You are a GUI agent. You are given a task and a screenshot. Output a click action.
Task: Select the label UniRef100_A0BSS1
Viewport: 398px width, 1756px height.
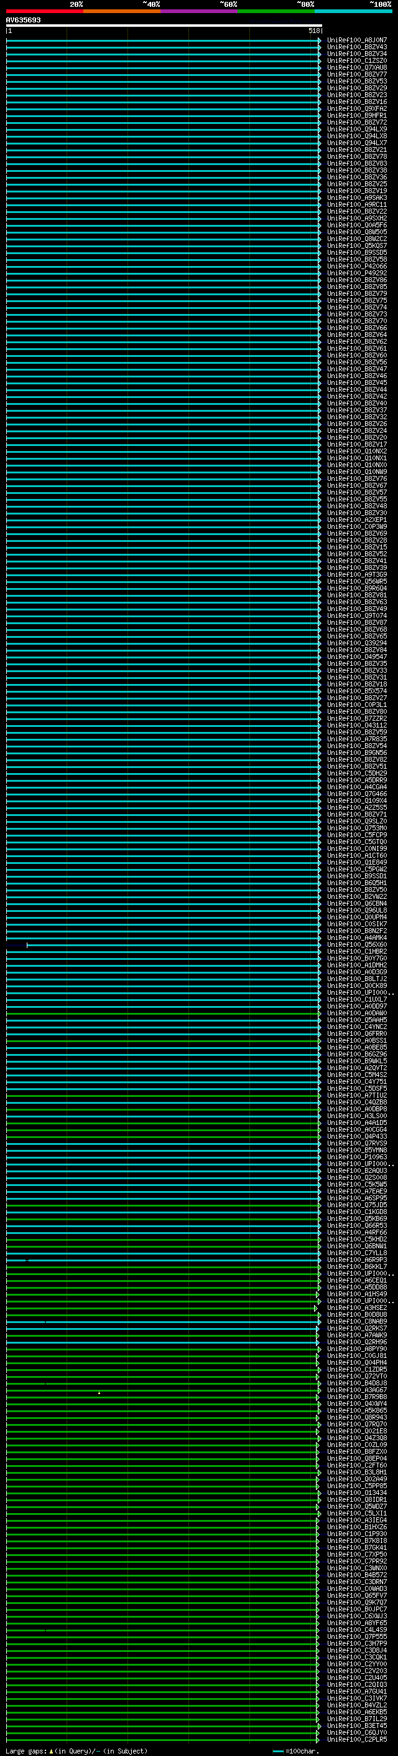tap(357, 1040)
